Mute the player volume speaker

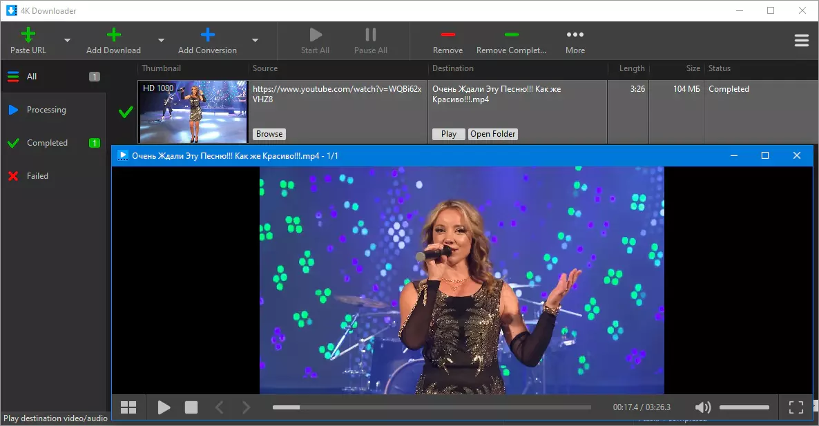[x=702, y=407]
